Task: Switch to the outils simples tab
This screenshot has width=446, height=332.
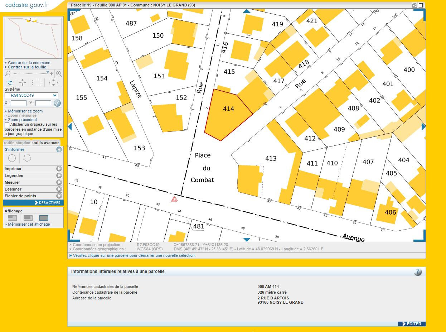Action: tap(17, 143)
